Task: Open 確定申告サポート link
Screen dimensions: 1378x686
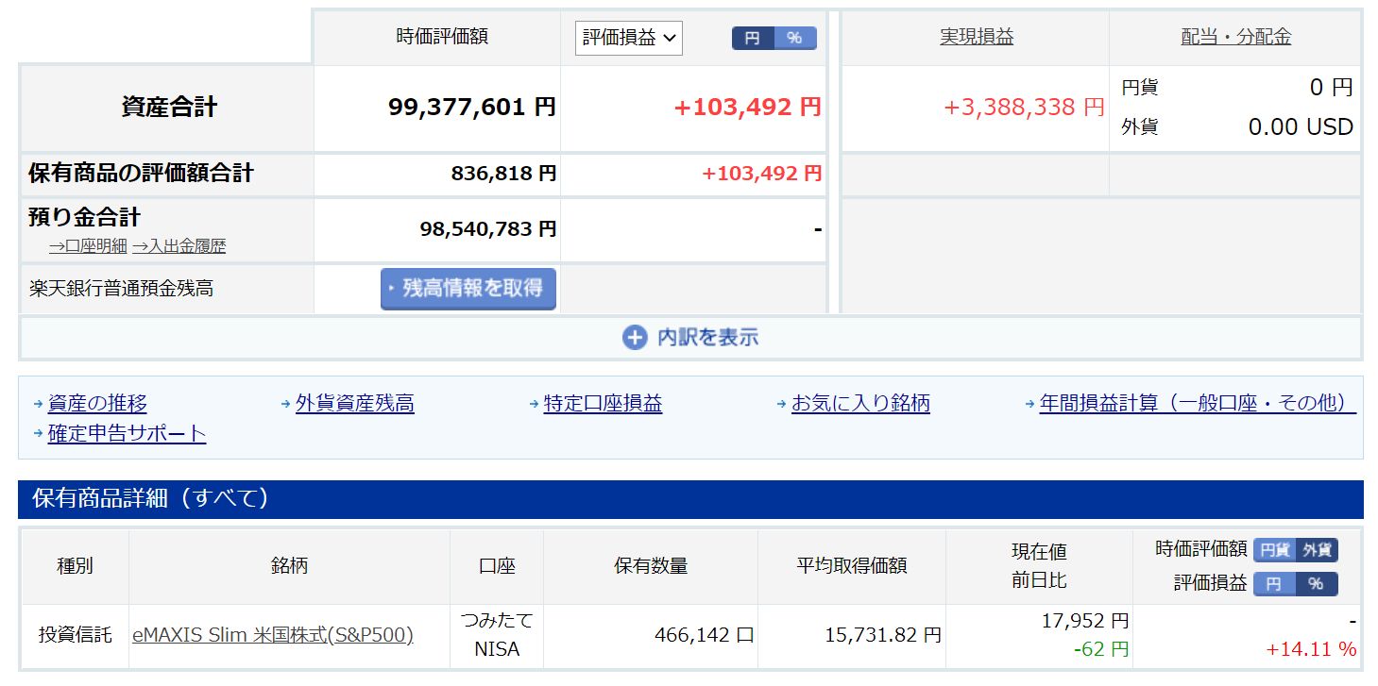Action: [127, 434]
